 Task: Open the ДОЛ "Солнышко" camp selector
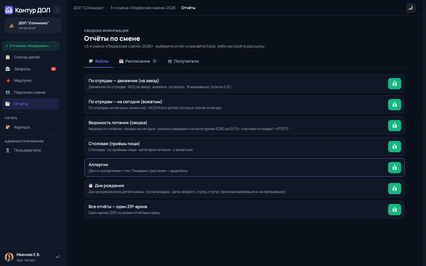point(33,25)
